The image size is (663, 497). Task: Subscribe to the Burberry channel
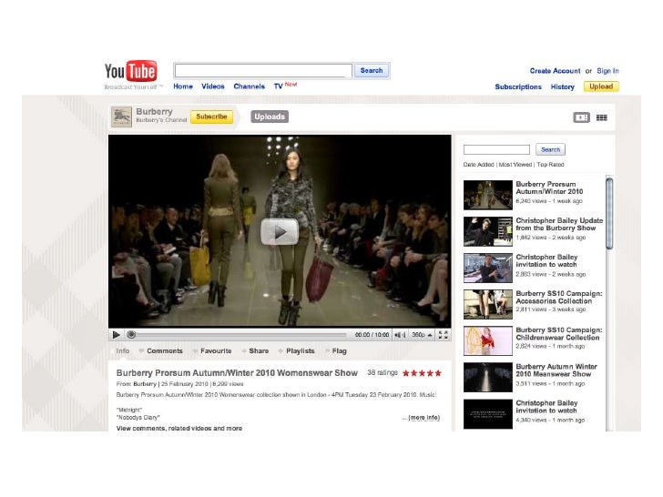coord(211,117)
